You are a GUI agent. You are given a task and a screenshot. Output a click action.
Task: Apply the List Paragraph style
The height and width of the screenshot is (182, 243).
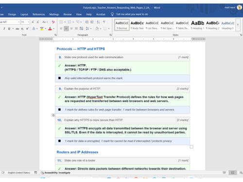[152, 25]
